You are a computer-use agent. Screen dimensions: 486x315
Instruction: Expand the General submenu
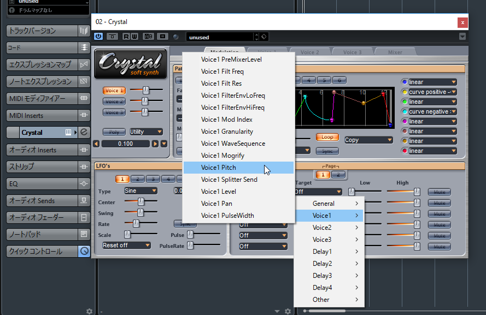329,204
